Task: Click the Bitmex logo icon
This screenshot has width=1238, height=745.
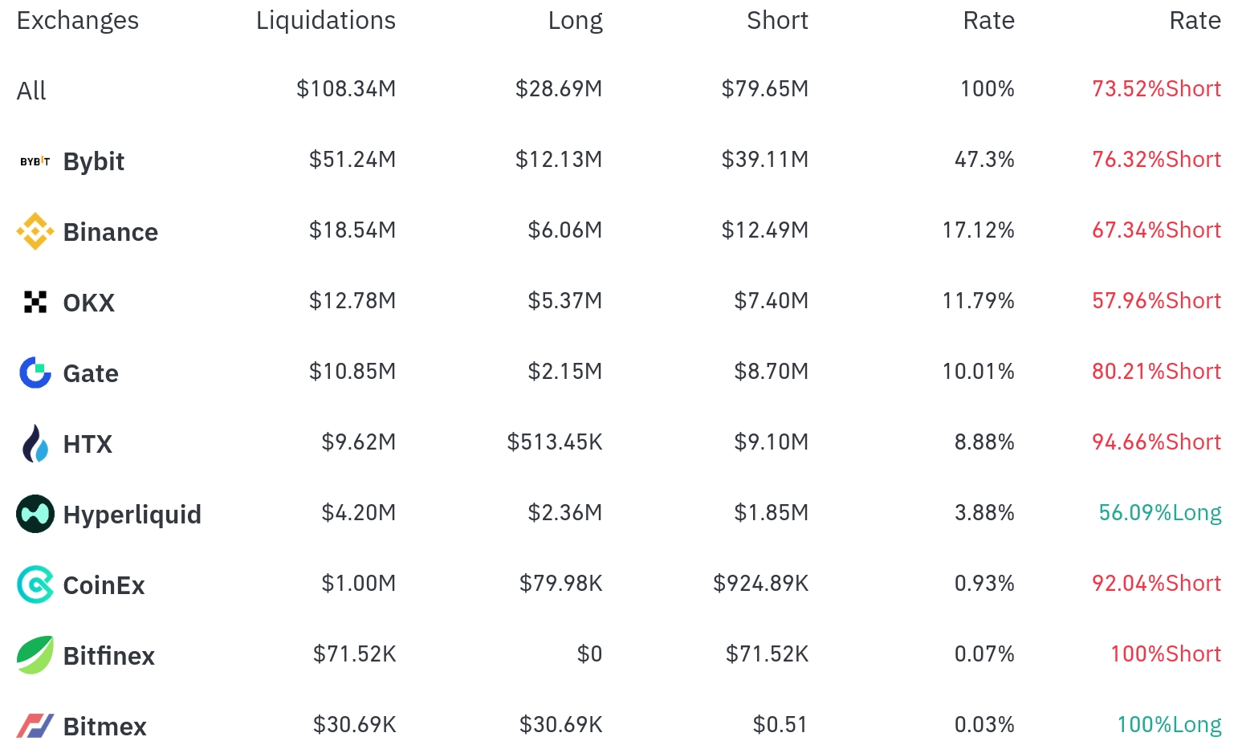Action: (35, 726)
